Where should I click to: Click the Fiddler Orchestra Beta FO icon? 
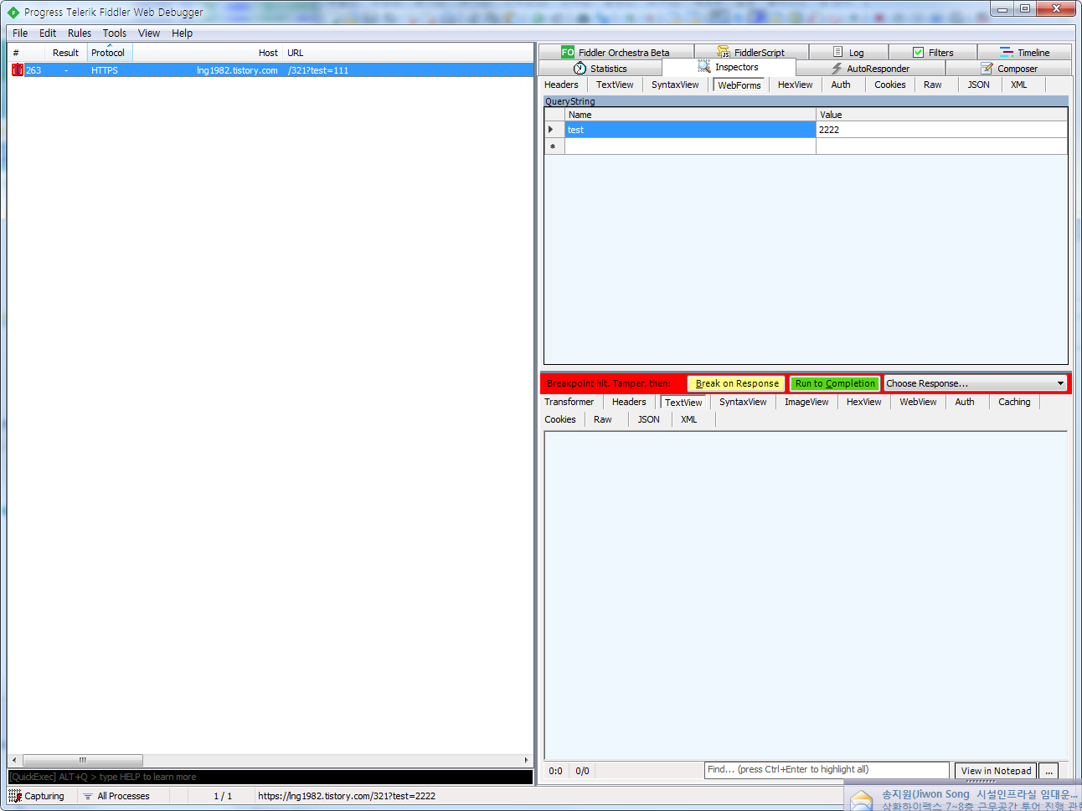click(568, 52)
